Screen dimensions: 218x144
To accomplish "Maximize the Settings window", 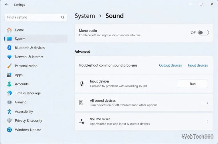I will tap(201, 4).
